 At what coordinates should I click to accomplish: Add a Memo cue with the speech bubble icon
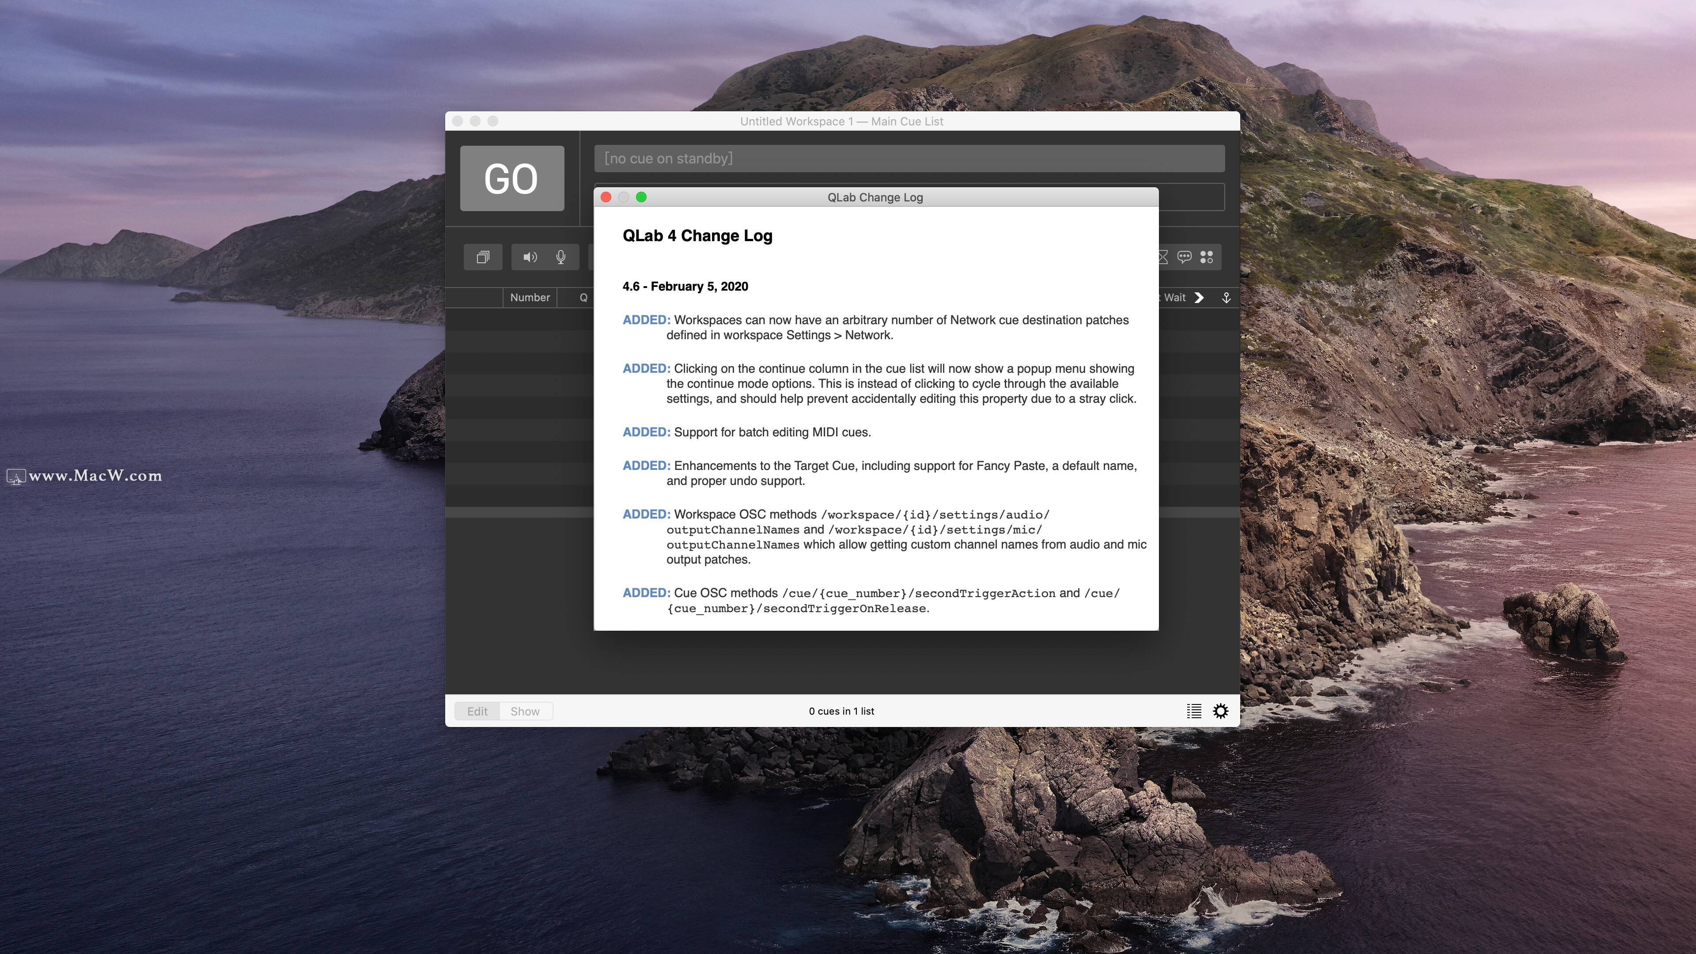[x=1184, y=257]
